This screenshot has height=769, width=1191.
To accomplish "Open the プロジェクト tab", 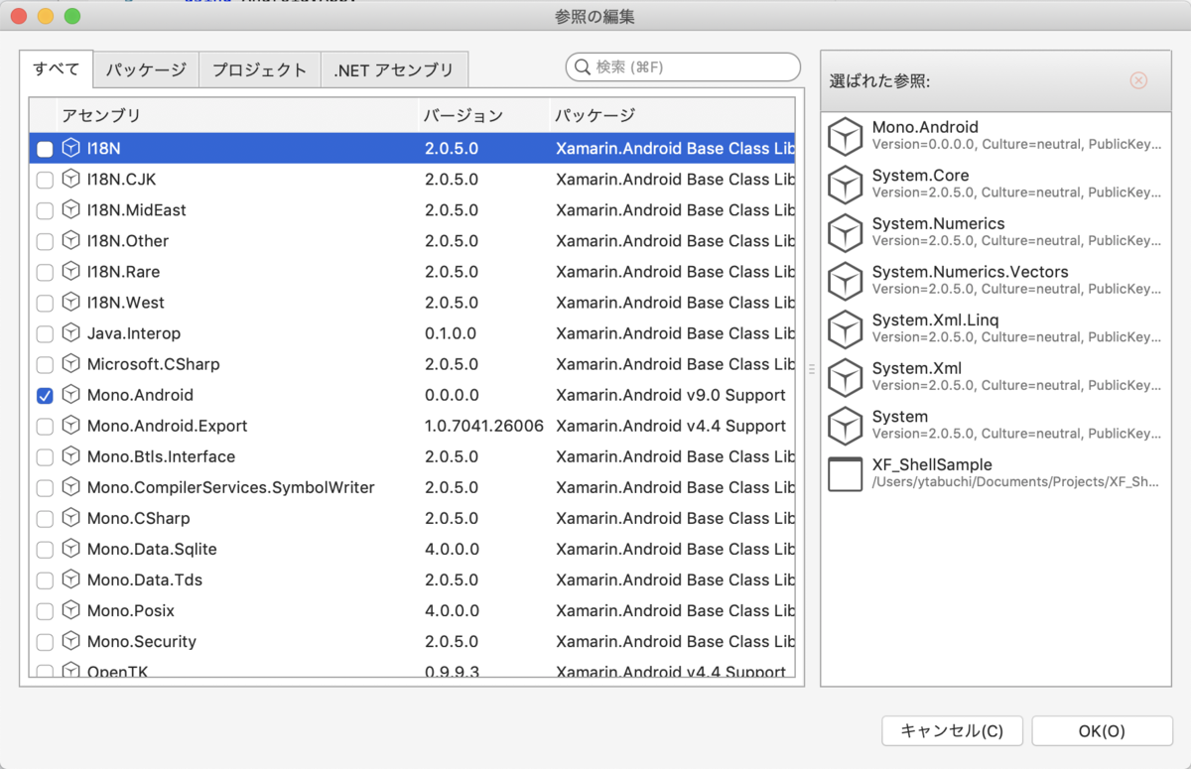I will click(260, 70).
